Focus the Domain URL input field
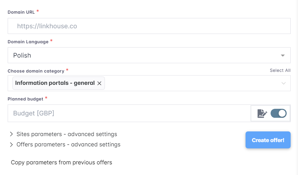 pos(149,26)
